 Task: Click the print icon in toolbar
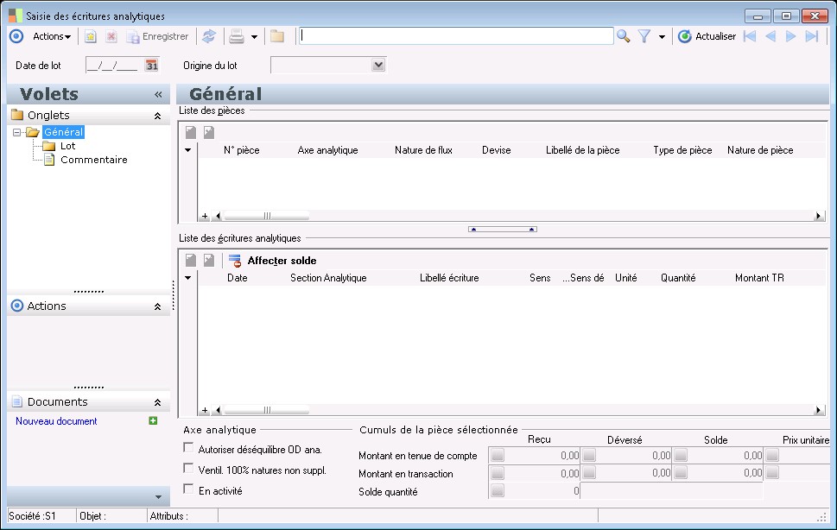click(x=235, y=36)
